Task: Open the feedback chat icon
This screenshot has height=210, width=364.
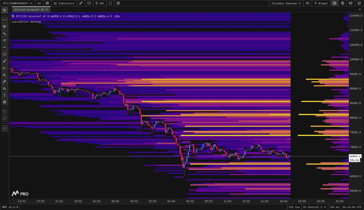Action: 359,3
